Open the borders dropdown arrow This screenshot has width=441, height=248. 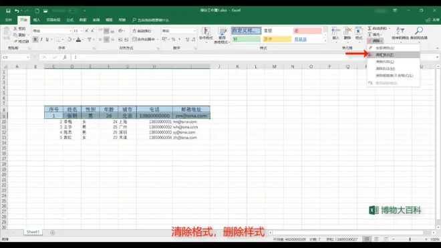tap(62, 39)
